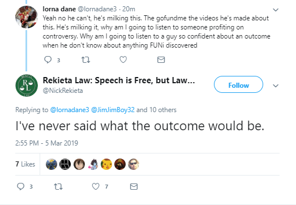Share Rekieta Law's tweet by direct message
This screenshot has height=205, width=296.
click(x=134, y=187)
